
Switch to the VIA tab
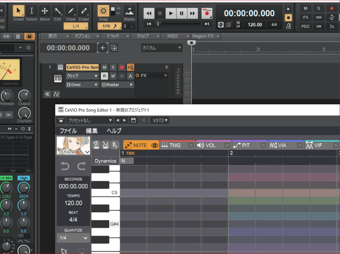point(282,145)
